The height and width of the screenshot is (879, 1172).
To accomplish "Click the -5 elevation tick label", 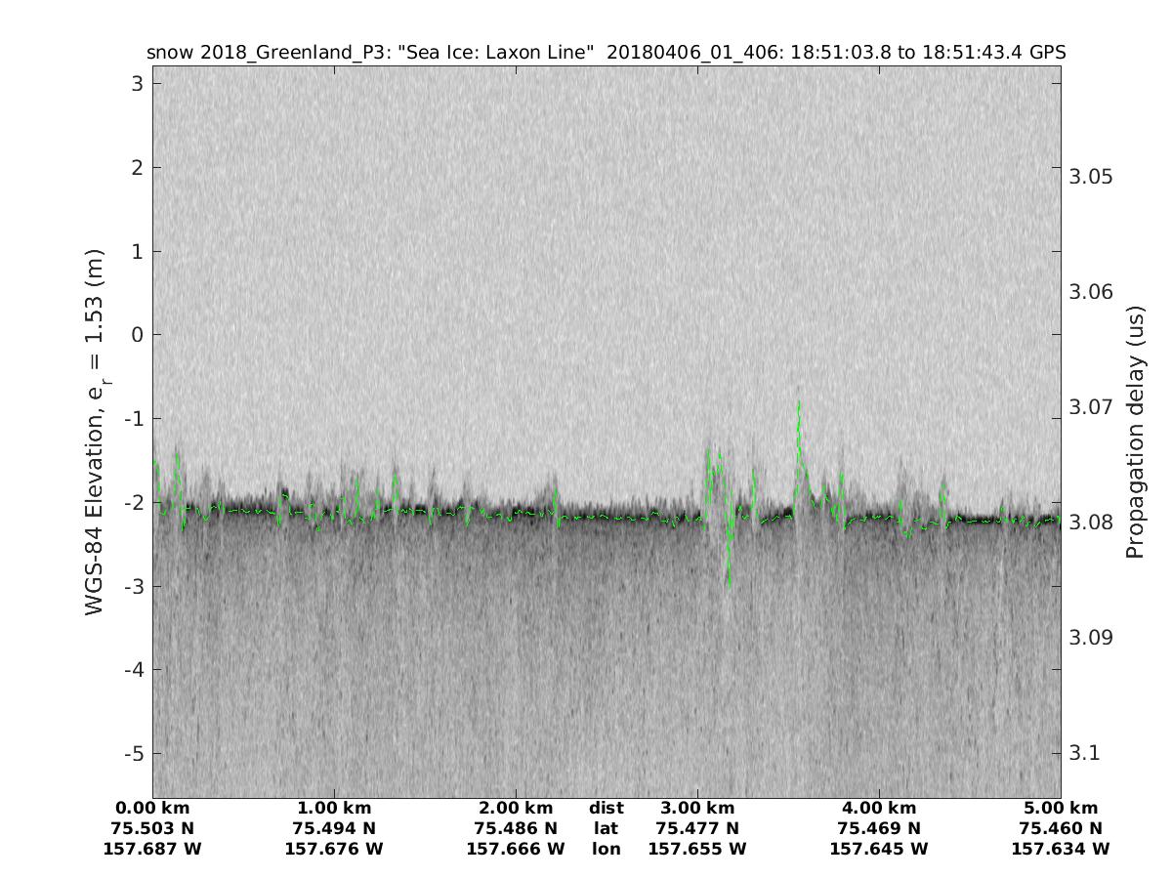I will pyautogui.click(x=134, y=753).
